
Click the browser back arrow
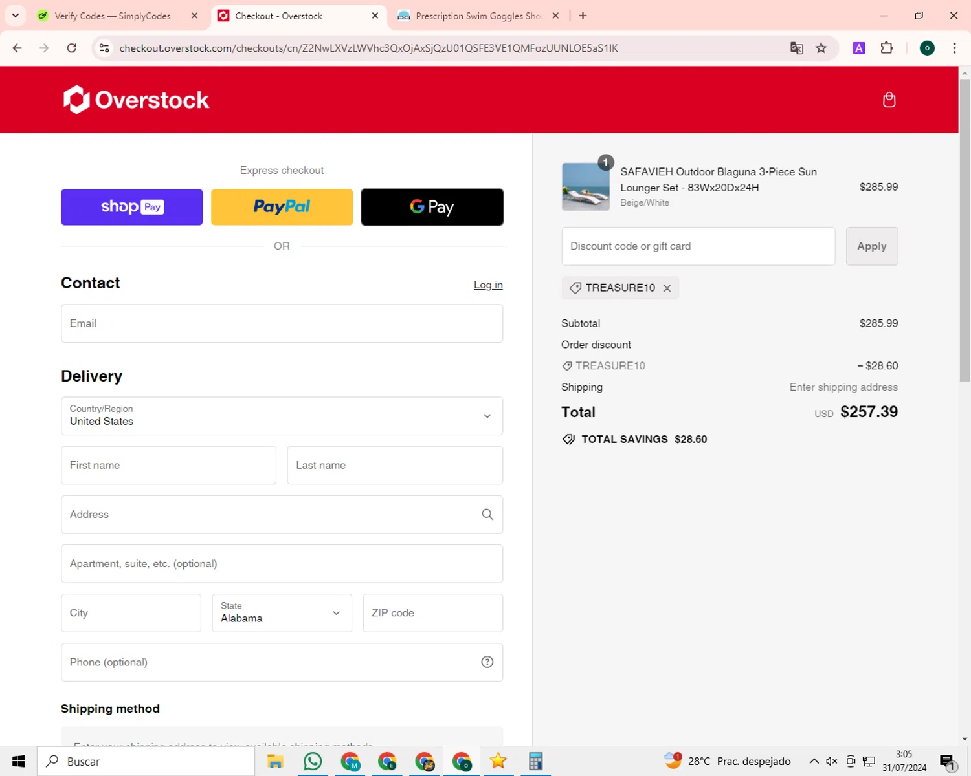tap(17, 48)
